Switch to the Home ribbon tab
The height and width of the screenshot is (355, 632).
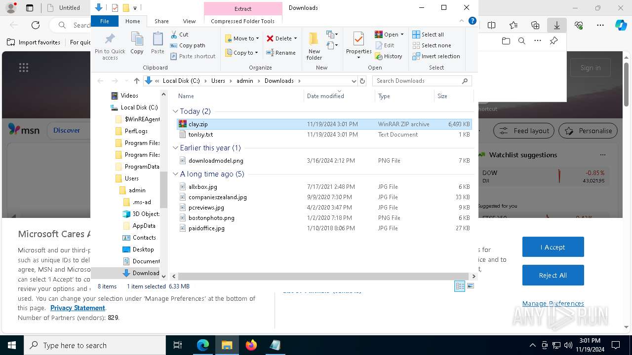pyautogui.click(x=133, y=21)
